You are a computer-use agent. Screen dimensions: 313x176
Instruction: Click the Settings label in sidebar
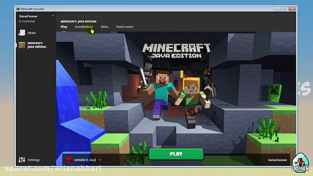click(34, 160)
